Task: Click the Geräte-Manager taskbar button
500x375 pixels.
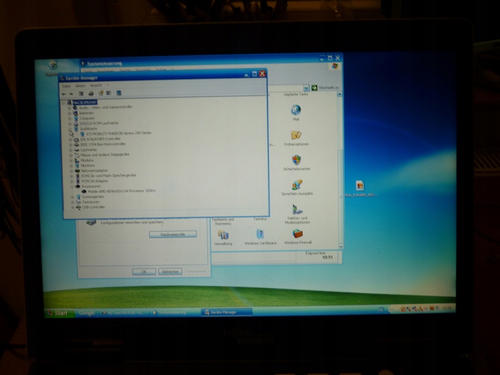Action: tap(227, 312)
